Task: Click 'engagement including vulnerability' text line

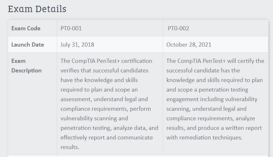Action: pos(212,99)
